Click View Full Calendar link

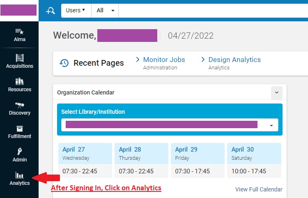click(x=259, y=189)
